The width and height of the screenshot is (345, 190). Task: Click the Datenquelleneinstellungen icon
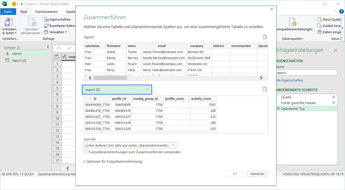click(293, 22)
